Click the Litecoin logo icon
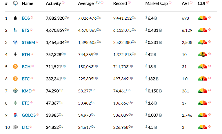The height and width of the screenshot is (134, 222). (x=15, y=127)
